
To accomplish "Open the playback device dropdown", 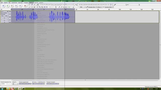I will click(x=109, y=7).
